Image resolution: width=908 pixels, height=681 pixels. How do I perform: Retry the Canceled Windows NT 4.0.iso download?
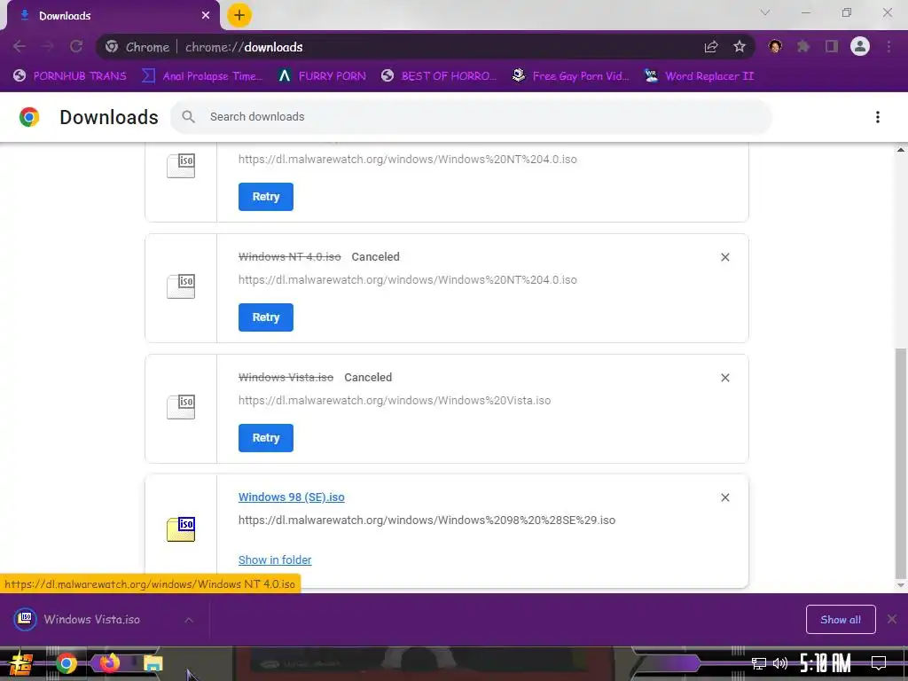click(266, 317)
